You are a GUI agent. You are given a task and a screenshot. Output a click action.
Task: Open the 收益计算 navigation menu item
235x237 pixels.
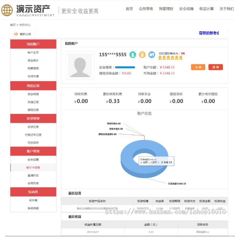click(x=207, y=8)
